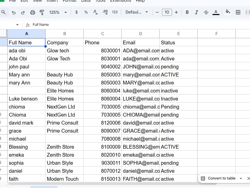The width and height of the screenshot is (250, 188).
Task: Select column D header
Action: coord(140,34)
